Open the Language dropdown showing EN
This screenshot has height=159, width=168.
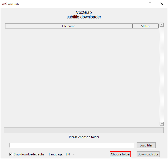coord(70,154)
